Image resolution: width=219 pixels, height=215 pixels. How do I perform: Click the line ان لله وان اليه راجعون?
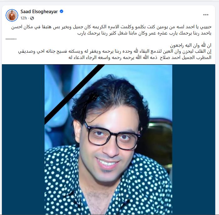[x=191, y=45]
